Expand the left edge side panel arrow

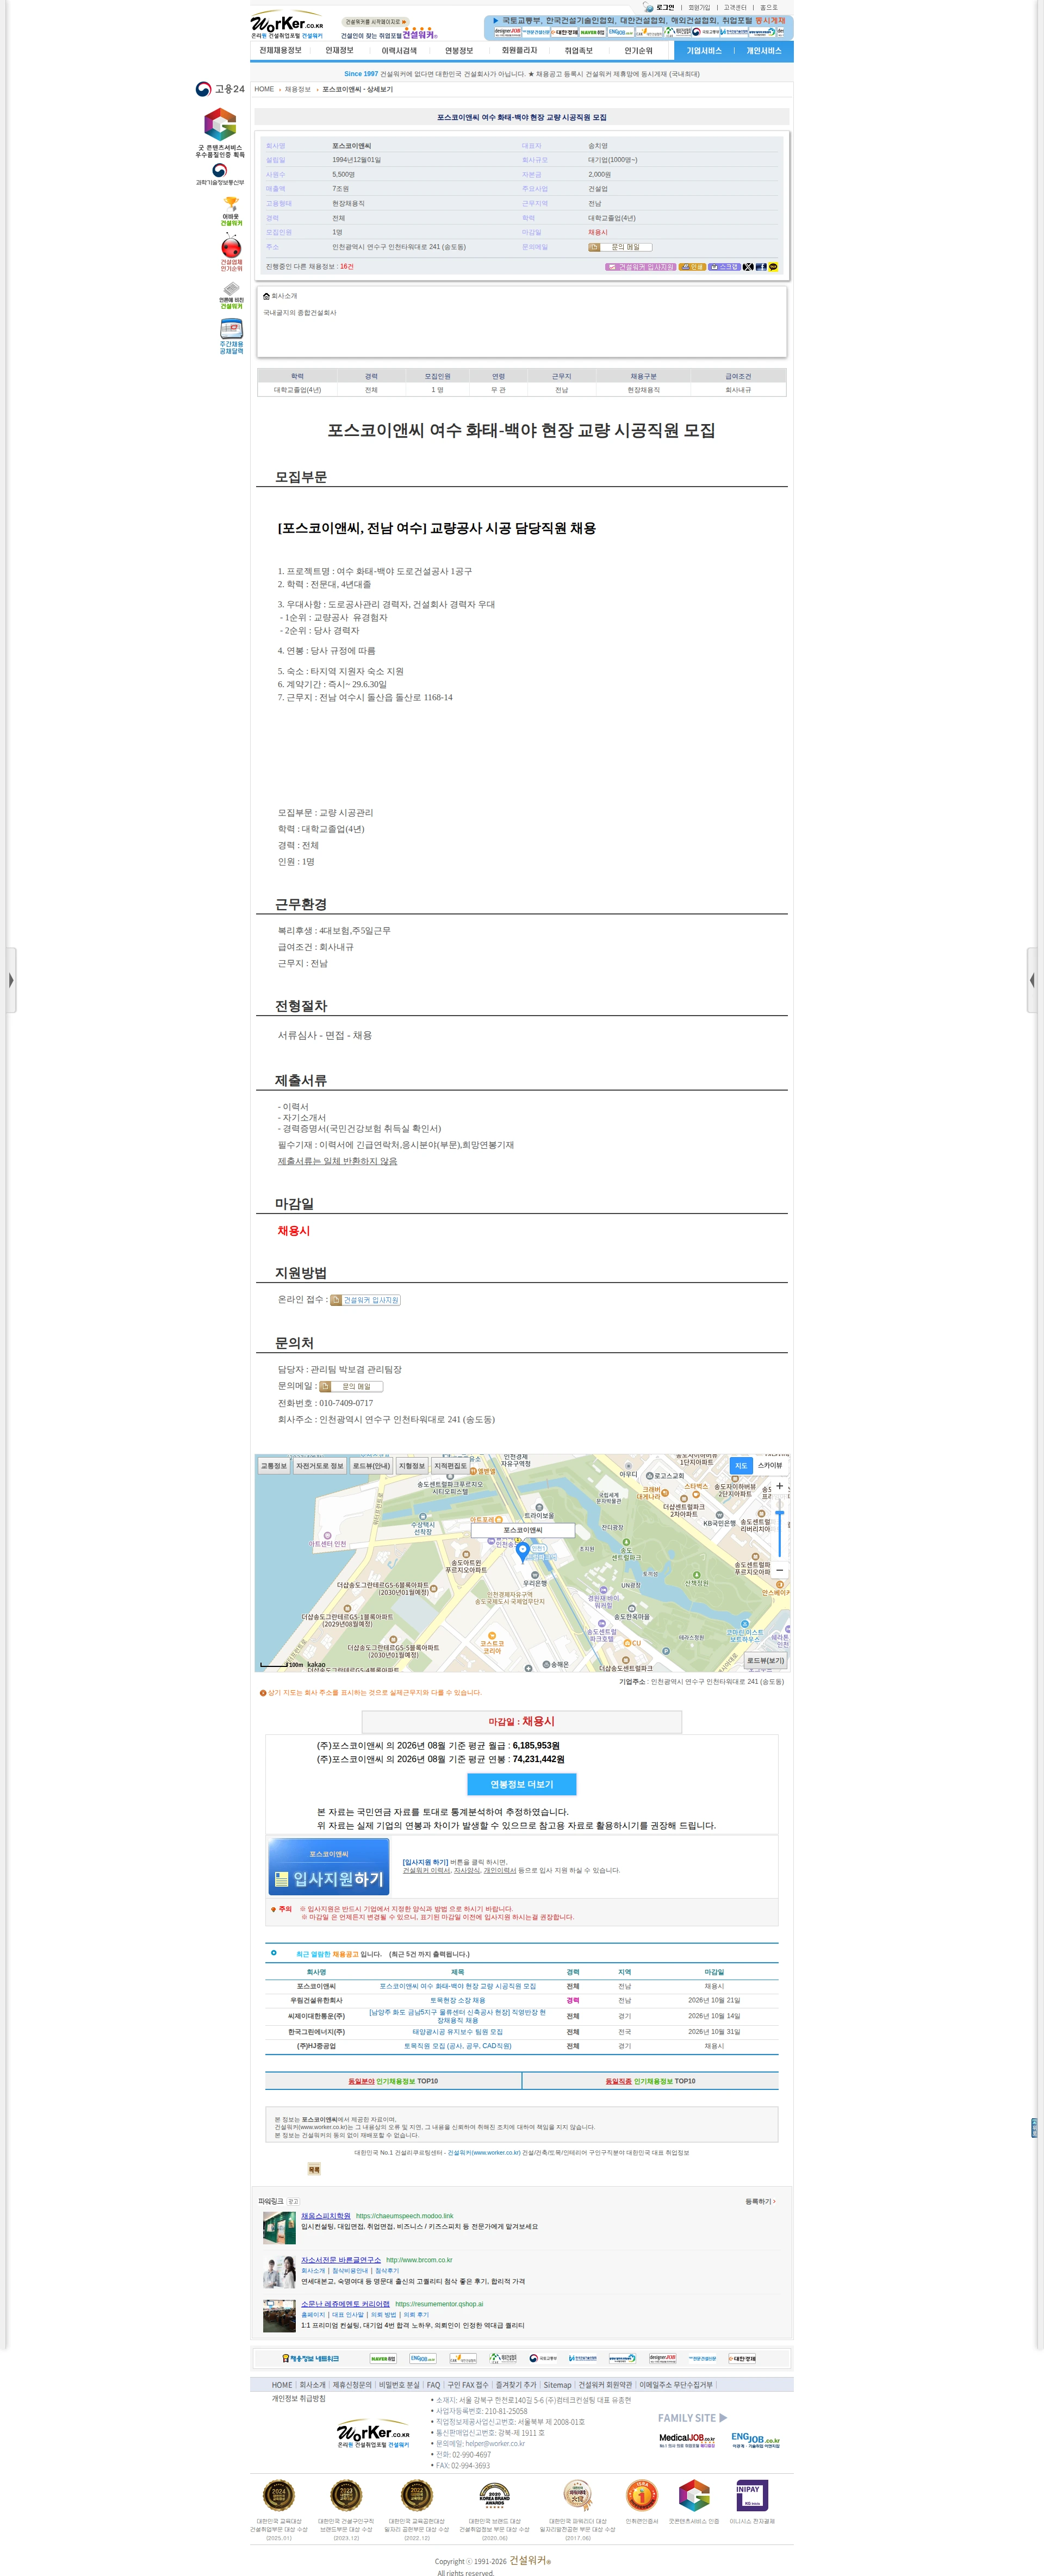pyautogui.click(x=11, y=980)
